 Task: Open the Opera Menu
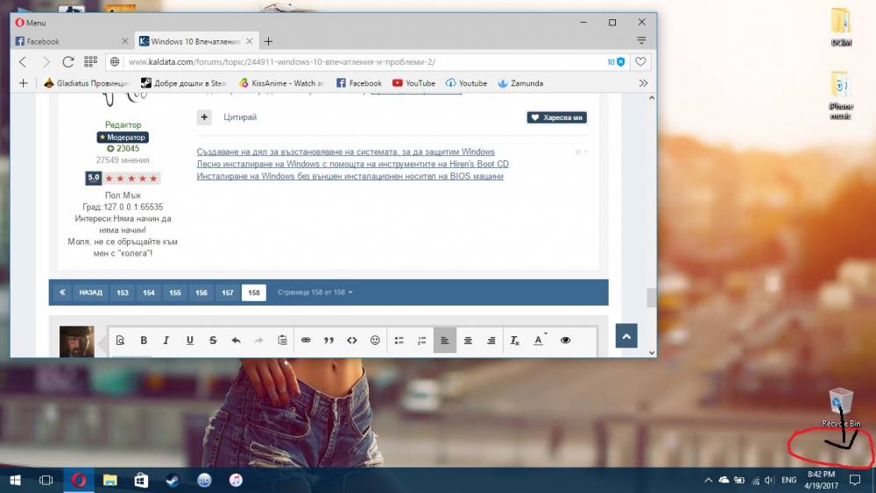(x=31, y=23)
